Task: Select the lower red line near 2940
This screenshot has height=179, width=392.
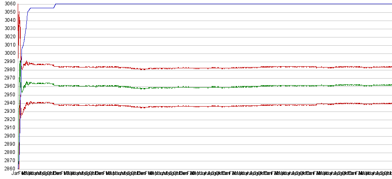Action: click(x=206, y=106)
